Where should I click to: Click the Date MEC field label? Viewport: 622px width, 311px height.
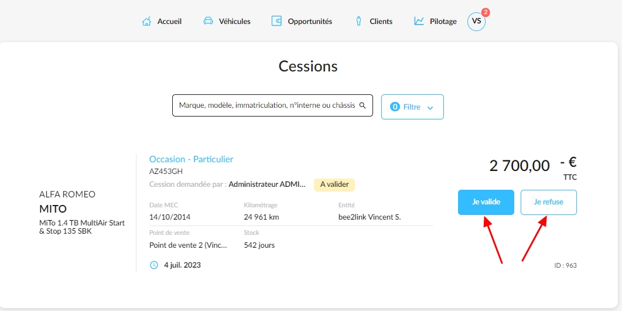point(164,205)
